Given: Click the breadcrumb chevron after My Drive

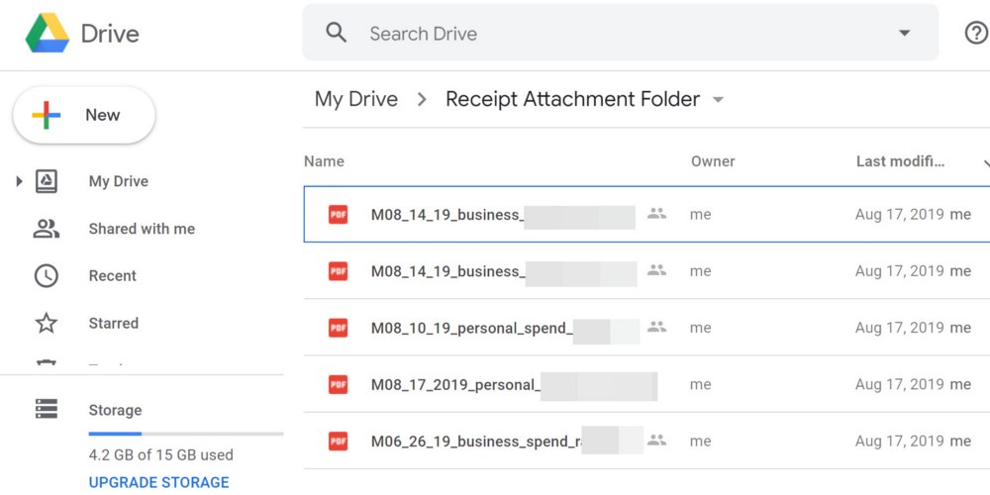Looking at the screenshot, I should pyautogui.click(x=422, y=99).
